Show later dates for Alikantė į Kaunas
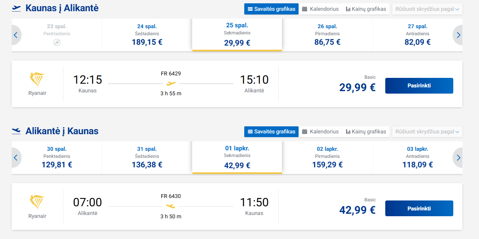 458,157
